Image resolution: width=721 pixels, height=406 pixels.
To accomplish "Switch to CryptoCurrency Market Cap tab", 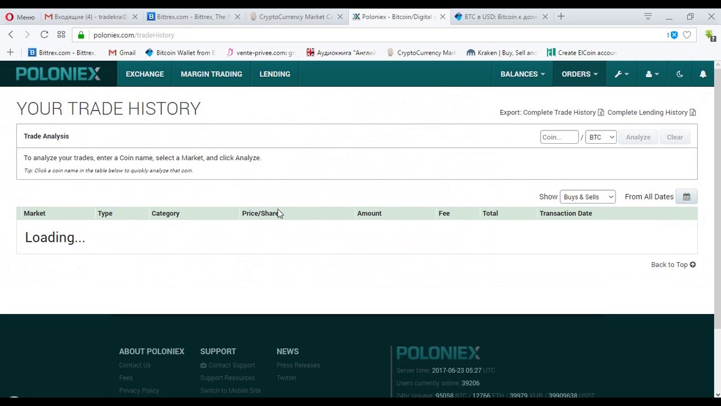I will point(296,17).
